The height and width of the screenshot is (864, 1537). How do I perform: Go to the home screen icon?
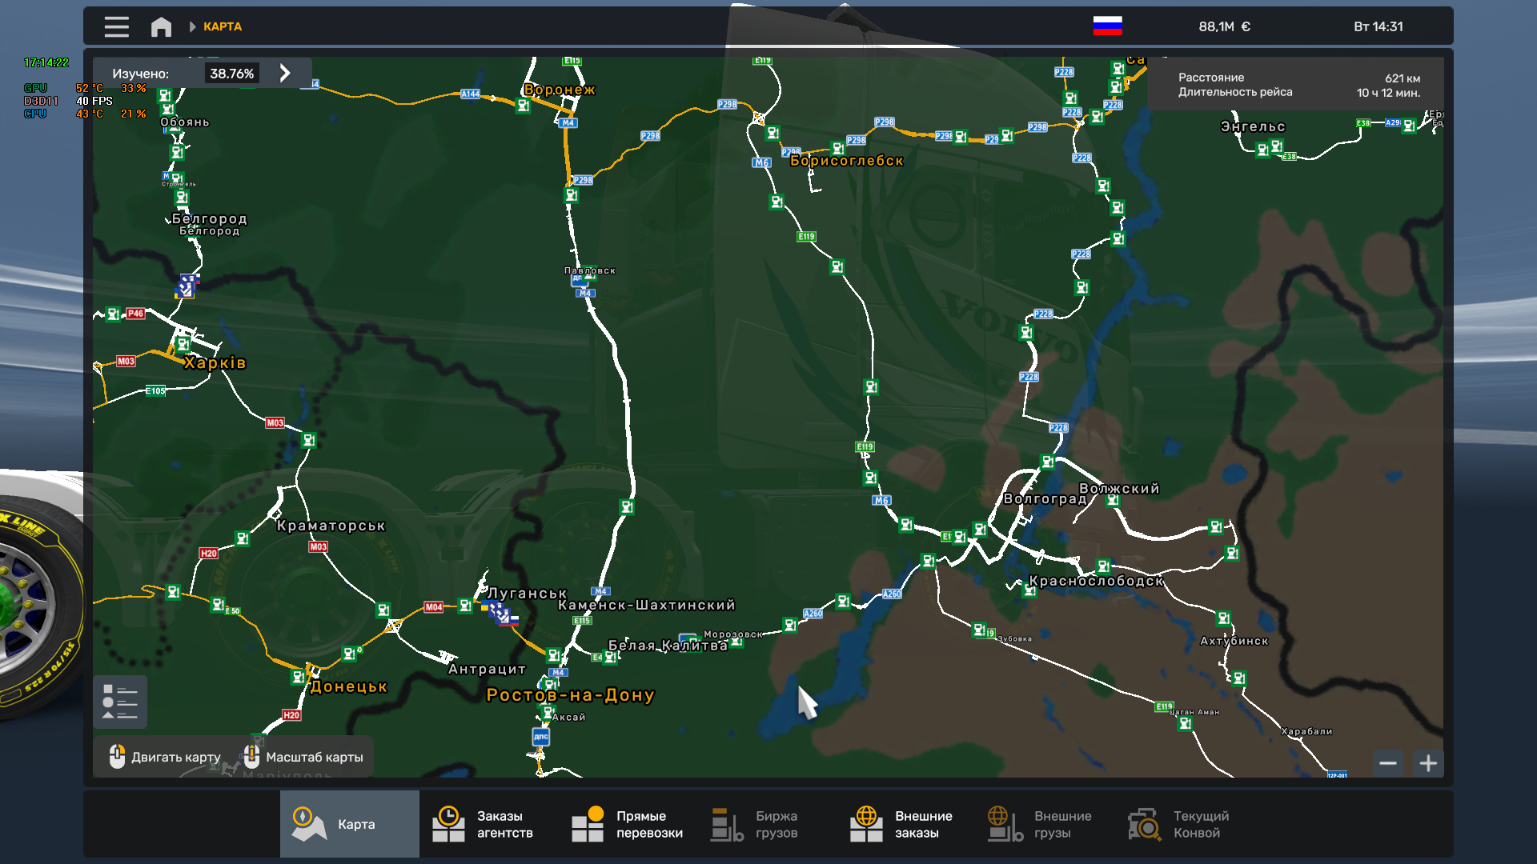coord(161,26)
